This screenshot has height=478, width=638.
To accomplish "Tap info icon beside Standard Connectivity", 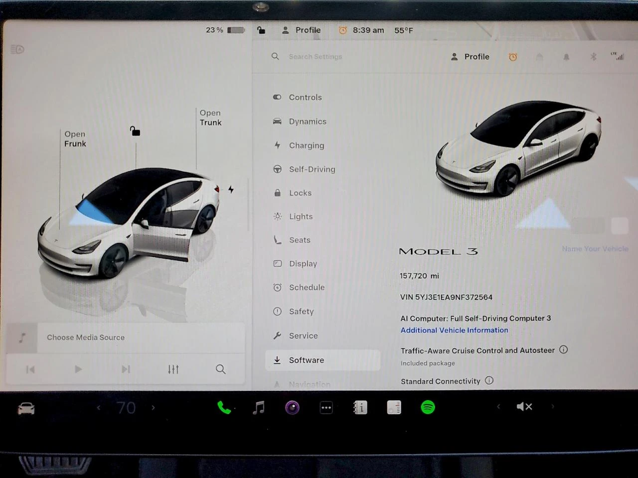I will [x=489, y=380].
